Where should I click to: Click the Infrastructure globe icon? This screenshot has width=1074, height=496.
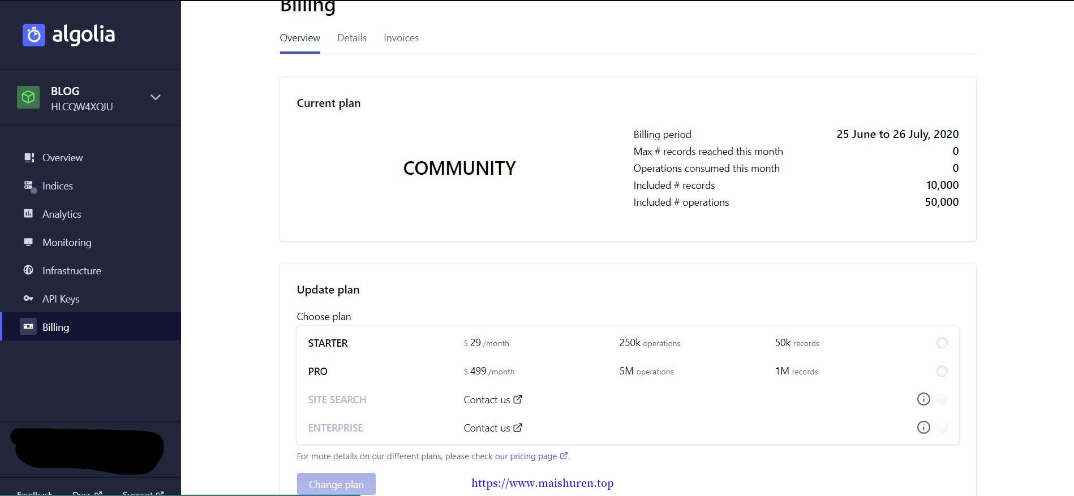pos(28,270)
